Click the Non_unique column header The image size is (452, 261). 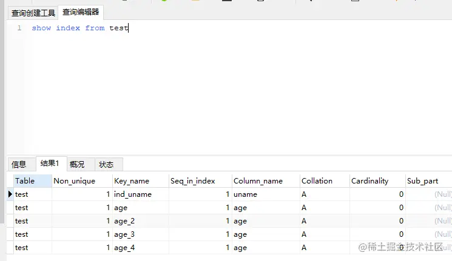[82, 180]
